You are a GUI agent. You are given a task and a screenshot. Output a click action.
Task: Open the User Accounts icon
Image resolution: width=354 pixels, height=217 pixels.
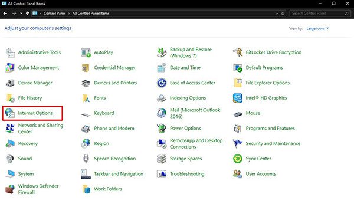pos(238,174)
